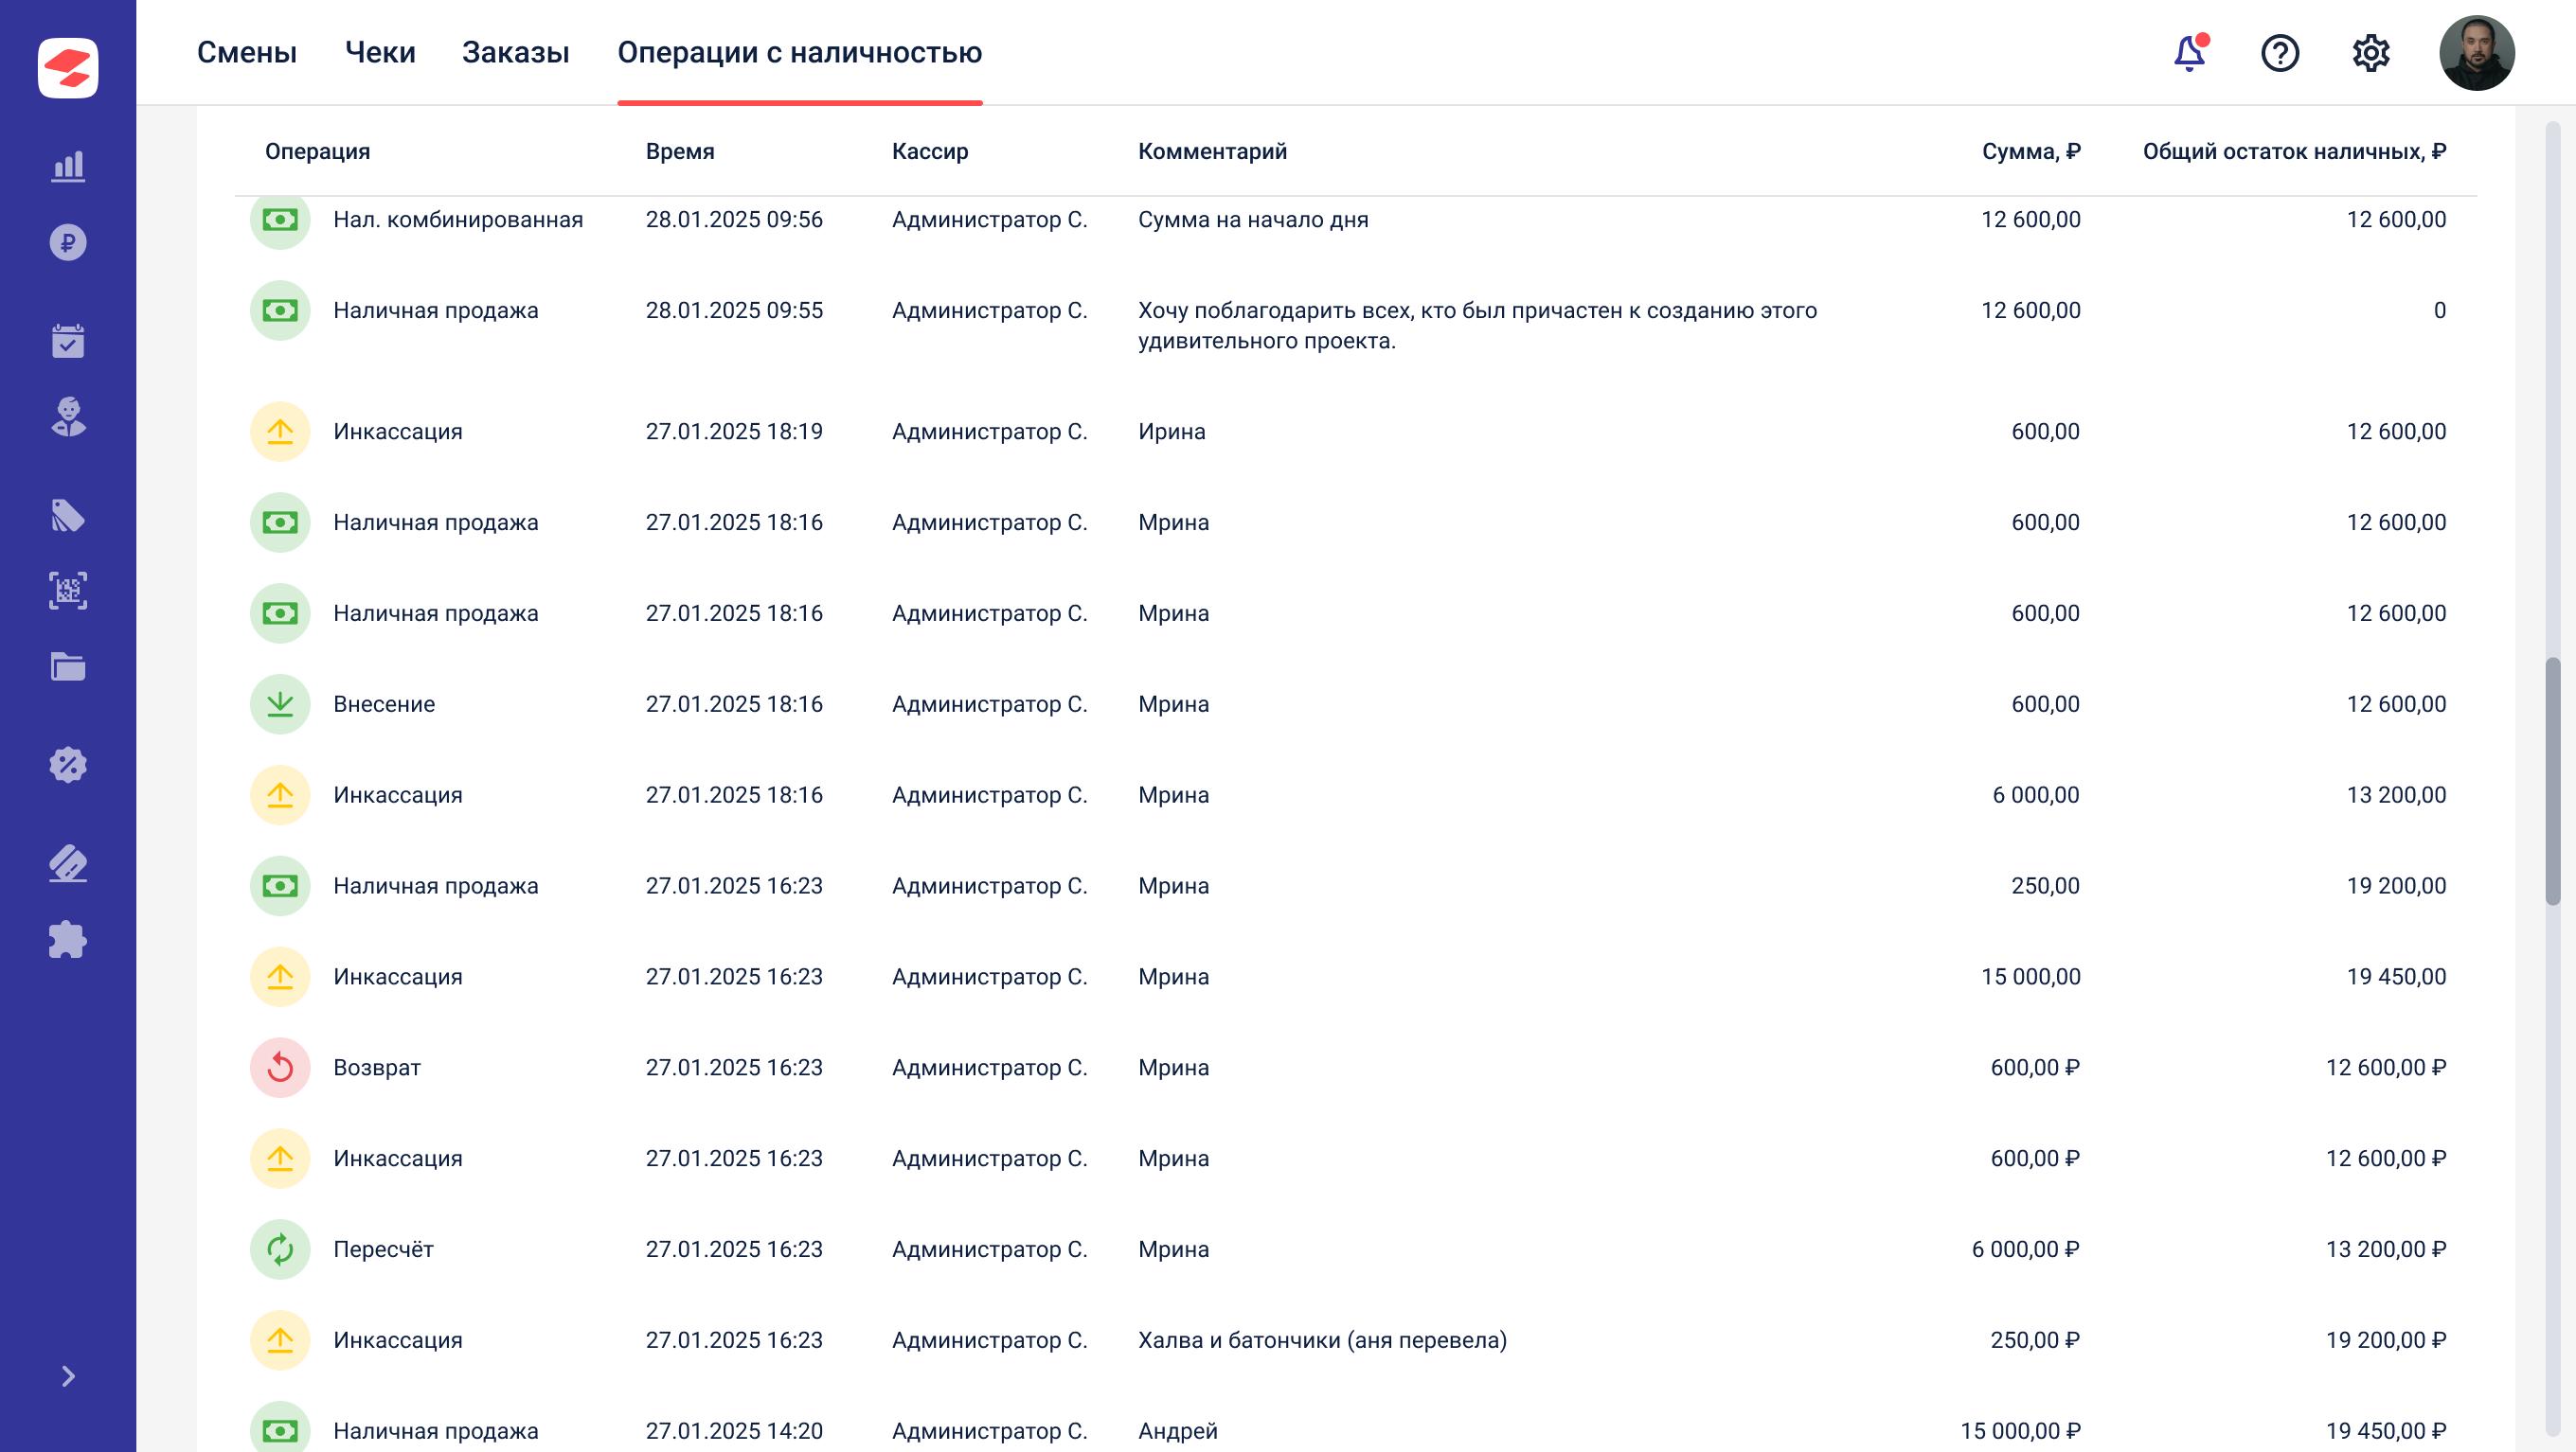Click the price tags sidebar icon
2576x1452 pixels.
68,516
